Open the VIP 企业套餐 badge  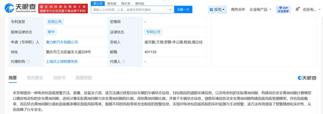[283, 9]
